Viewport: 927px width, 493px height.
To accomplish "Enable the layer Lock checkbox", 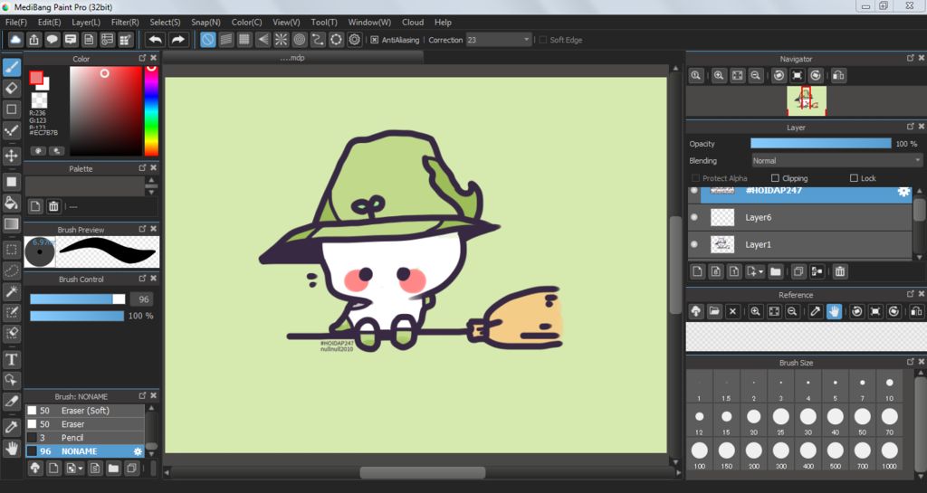I will click(854, 178).
